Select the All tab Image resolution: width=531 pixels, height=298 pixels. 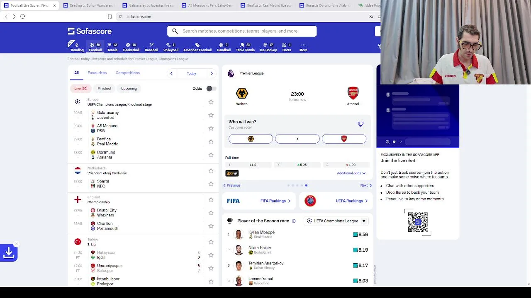click(x=76, y=73)
